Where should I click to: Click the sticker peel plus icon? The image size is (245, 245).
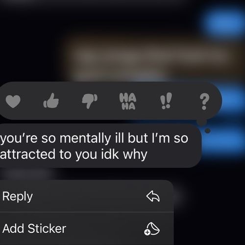[x=152, y=228]
